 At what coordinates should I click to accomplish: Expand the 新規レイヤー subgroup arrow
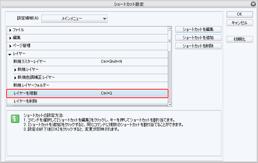tap(15, 70)
